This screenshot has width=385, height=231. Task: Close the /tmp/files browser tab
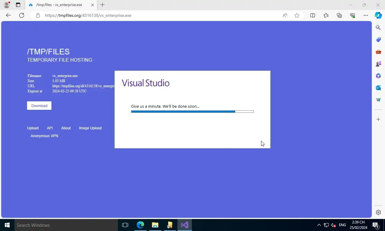tap(92, 5)
